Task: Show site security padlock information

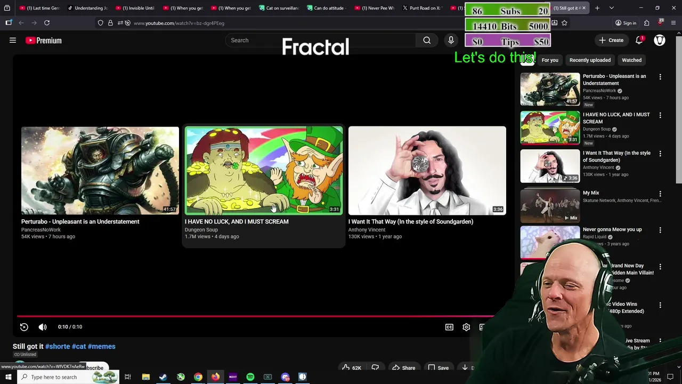Action: pos(110,23)
